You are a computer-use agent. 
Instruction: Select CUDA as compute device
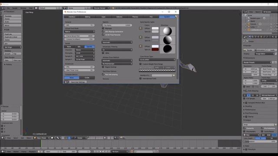[87, 78]
